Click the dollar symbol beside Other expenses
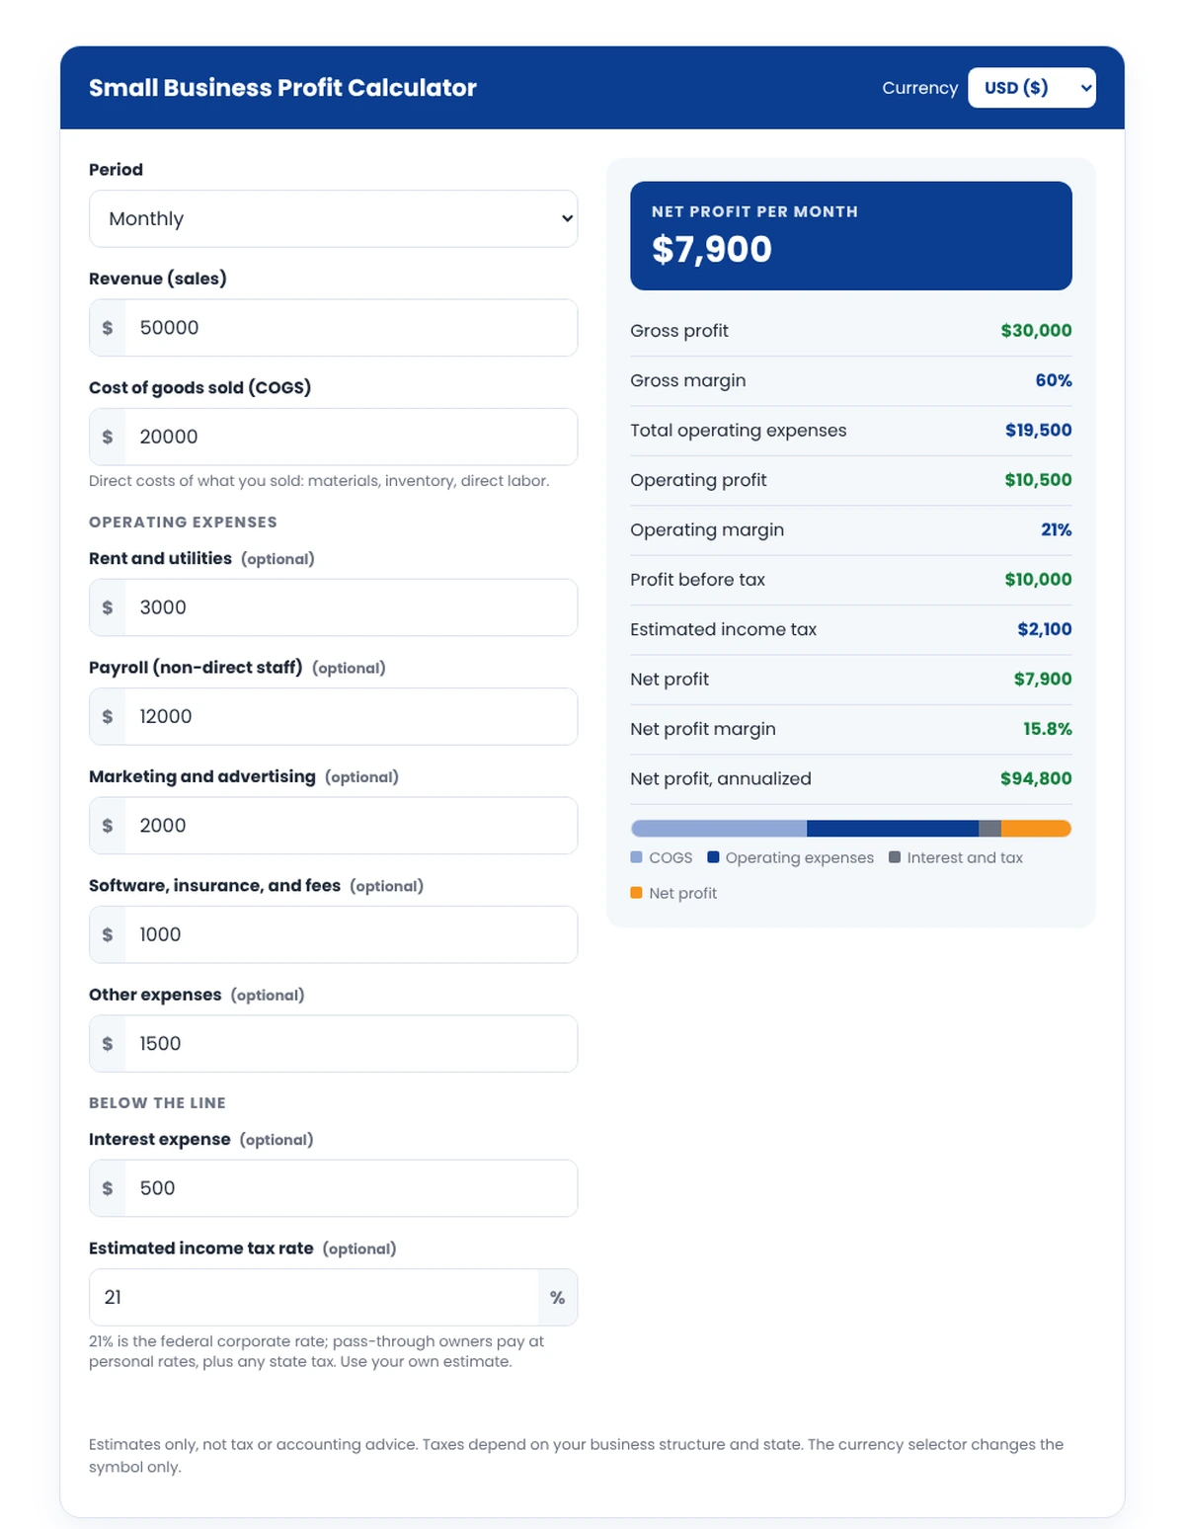The image size is (1185, 1529). pyautogui.click(x=108, y=1043)
